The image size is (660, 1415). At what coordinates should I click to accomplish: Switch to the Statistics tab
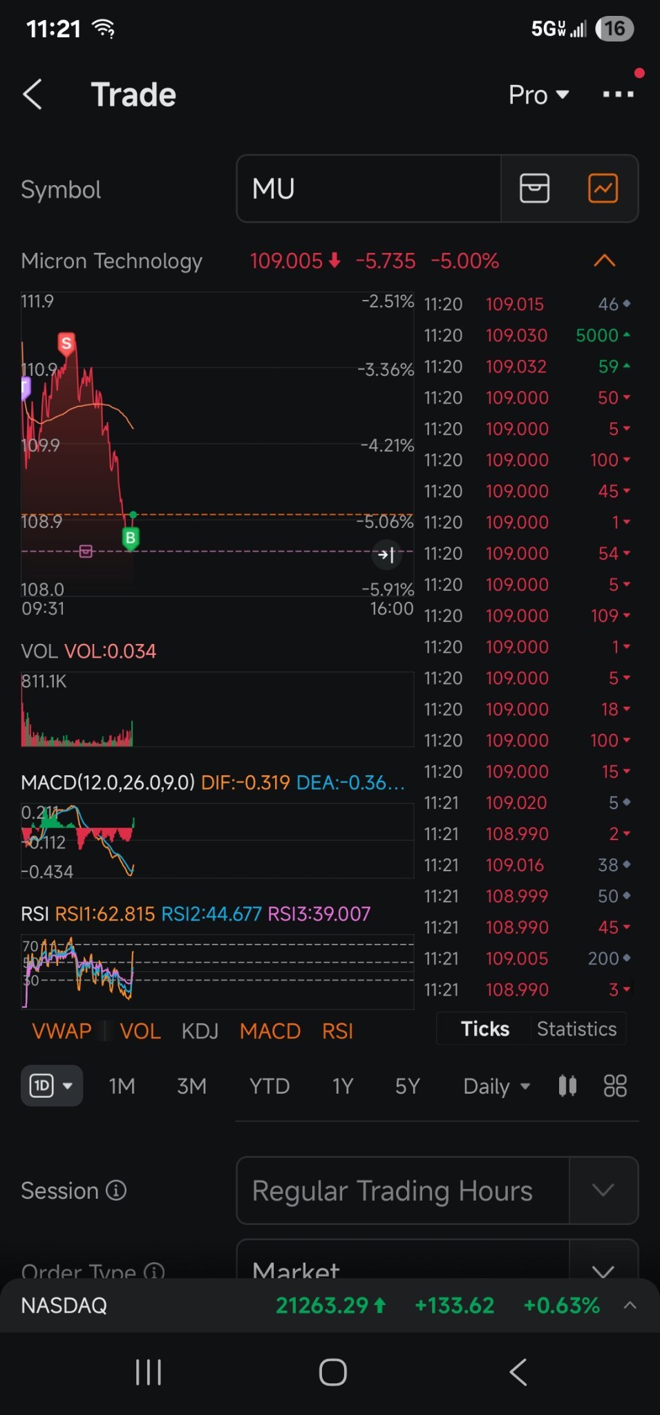coord(577,1029)
